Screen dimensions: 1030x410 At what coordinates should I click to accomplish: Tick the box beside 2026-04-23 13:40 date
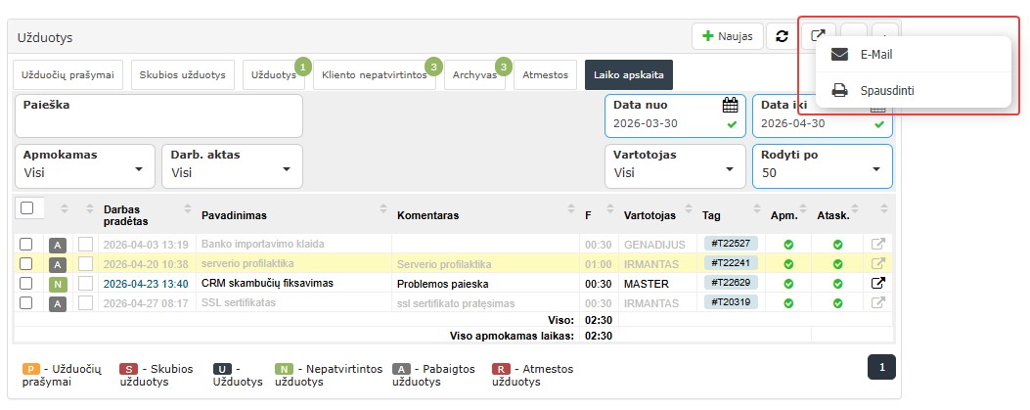86,284
